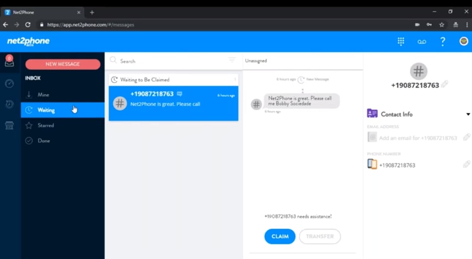Bookmark the page with the star icon
This screenshot has height=259, width=472.
click(442, 25)
